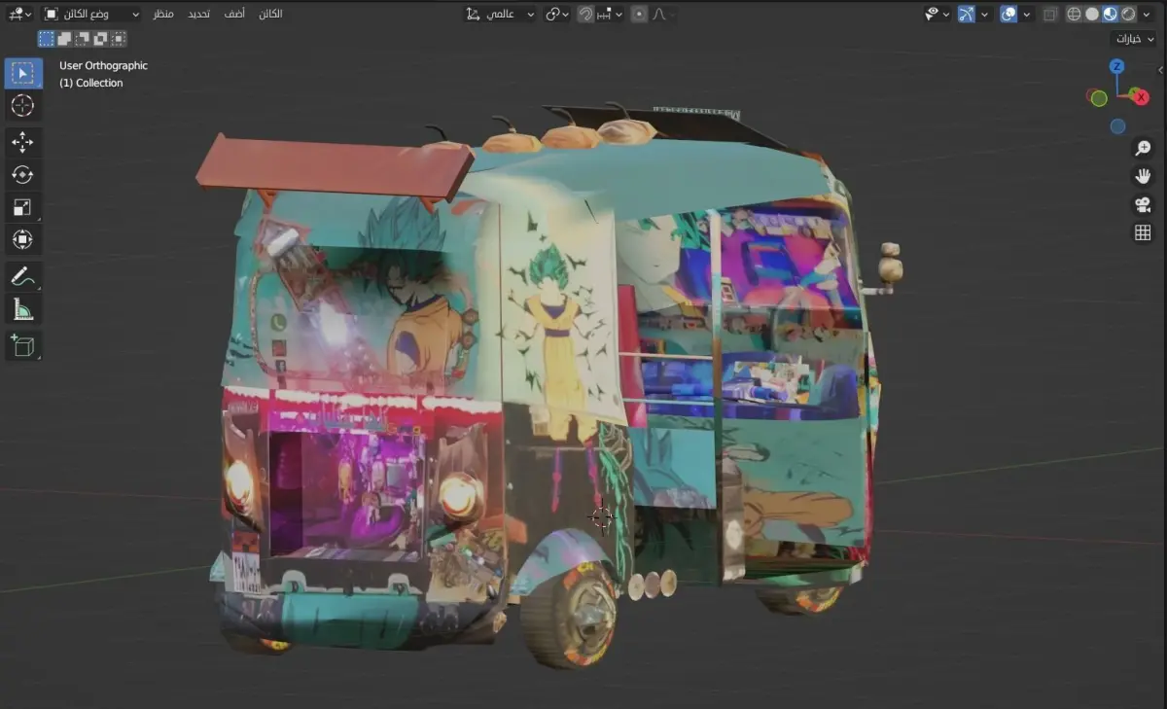Screen dimensions: 1167x709
Task: Switch to material preview shading
Action: 1110,15
